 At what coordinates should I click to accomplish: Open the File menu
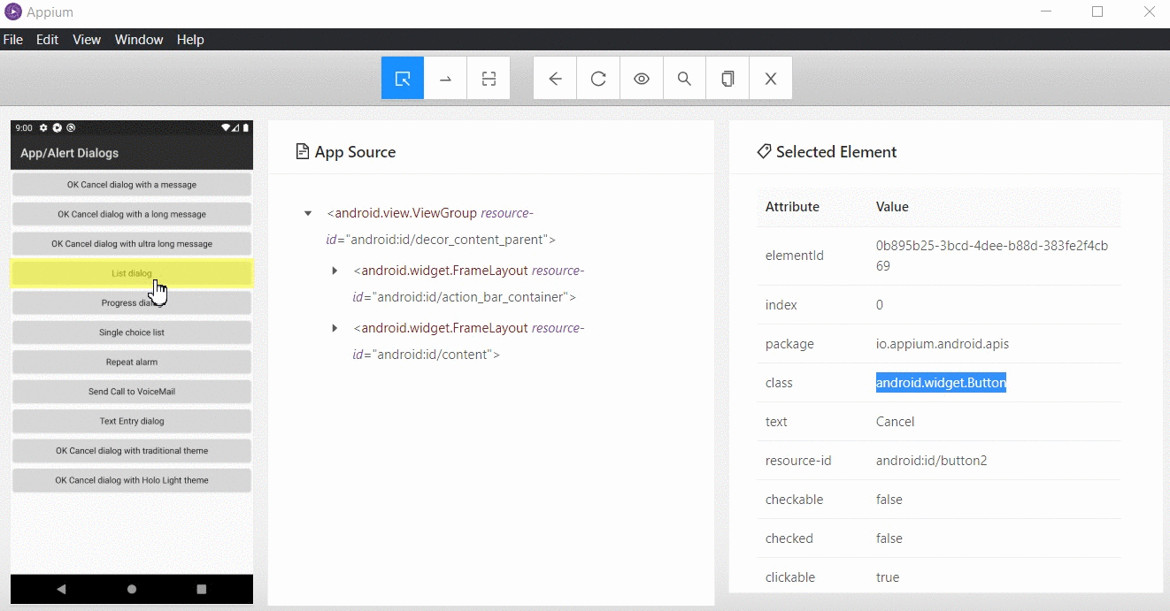pos(13,40)
